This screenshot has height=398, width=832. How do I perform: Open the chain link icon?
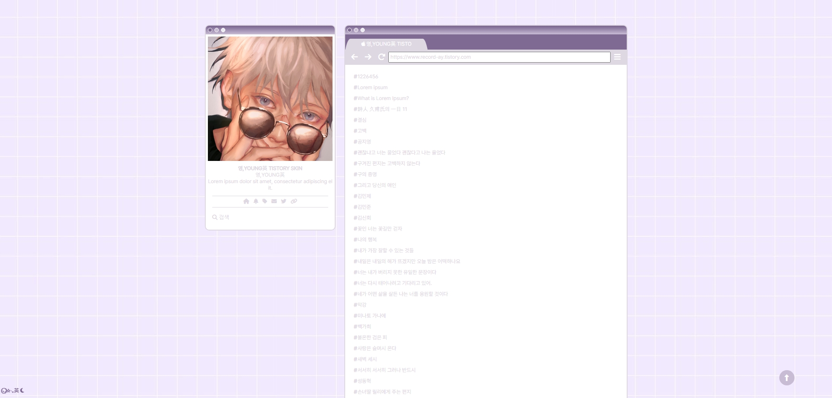pyautogui.click(x=294, y=201)
